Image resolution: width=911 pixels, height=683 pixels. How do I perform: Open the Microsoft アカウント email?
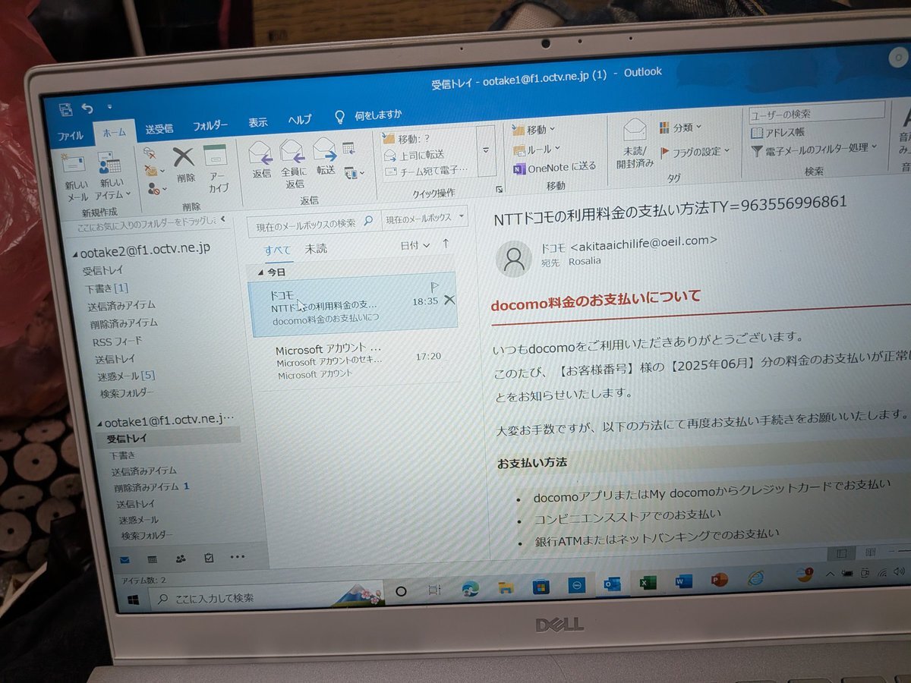pyautogui.click(x=355, y=360)
